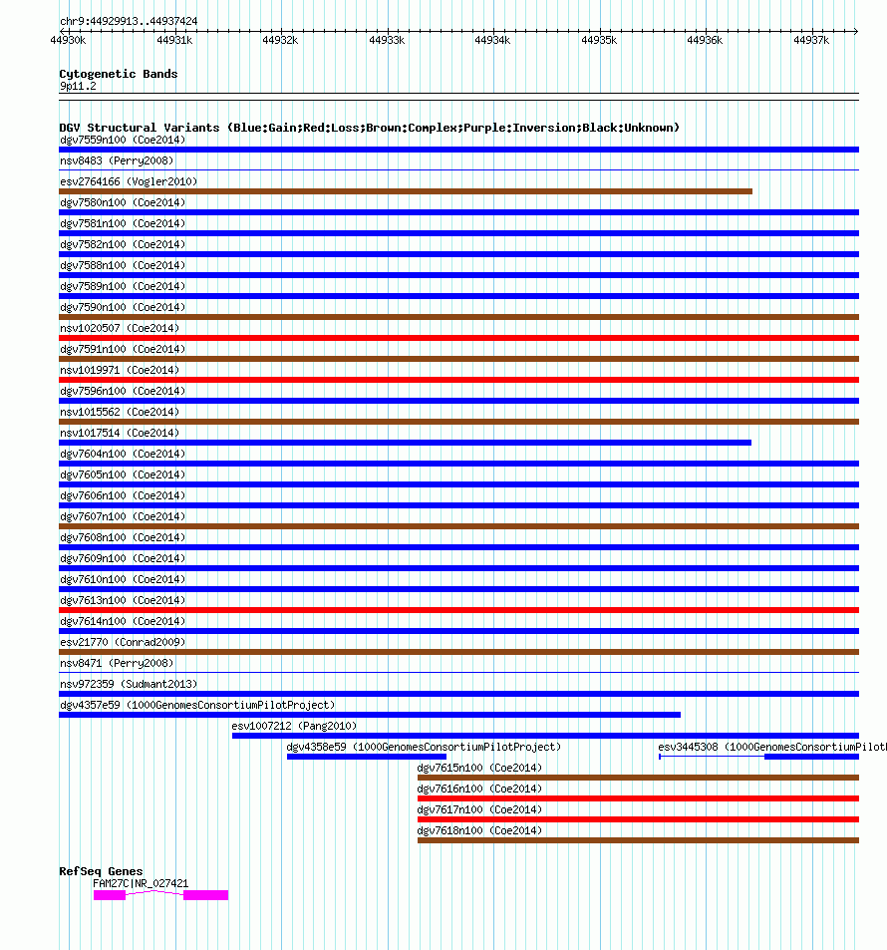Select dgv7608n100 (Coe2014) label
The height and width of the screenshot is (950, 887).
123,537
